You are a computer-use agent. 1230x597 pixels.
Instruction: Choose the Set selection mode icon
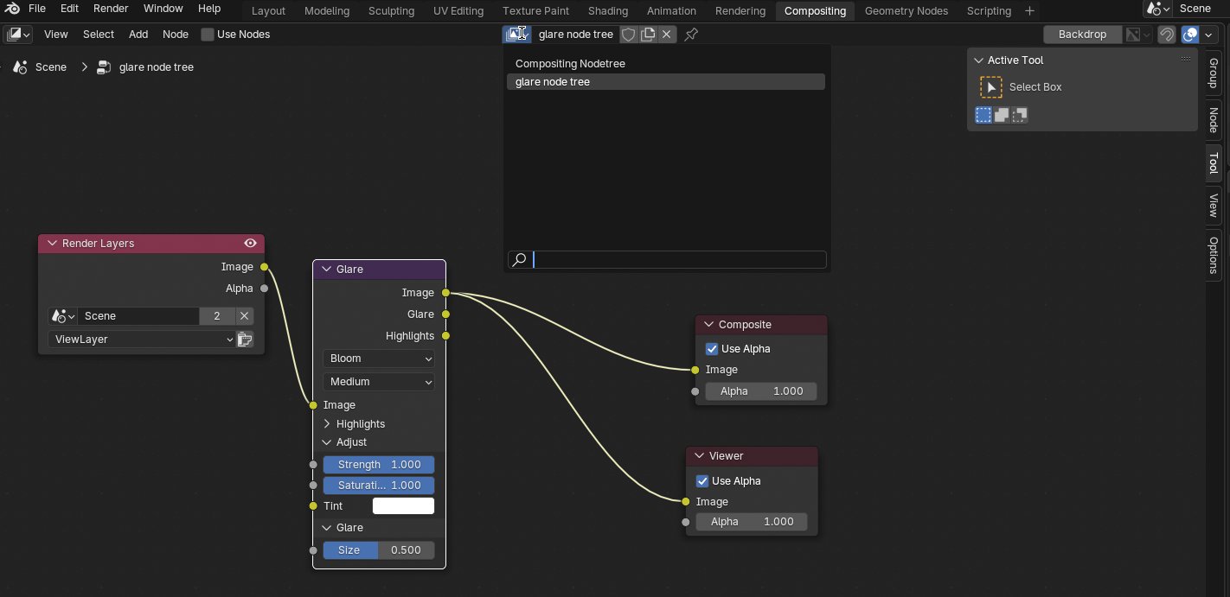tap(983, 115)
